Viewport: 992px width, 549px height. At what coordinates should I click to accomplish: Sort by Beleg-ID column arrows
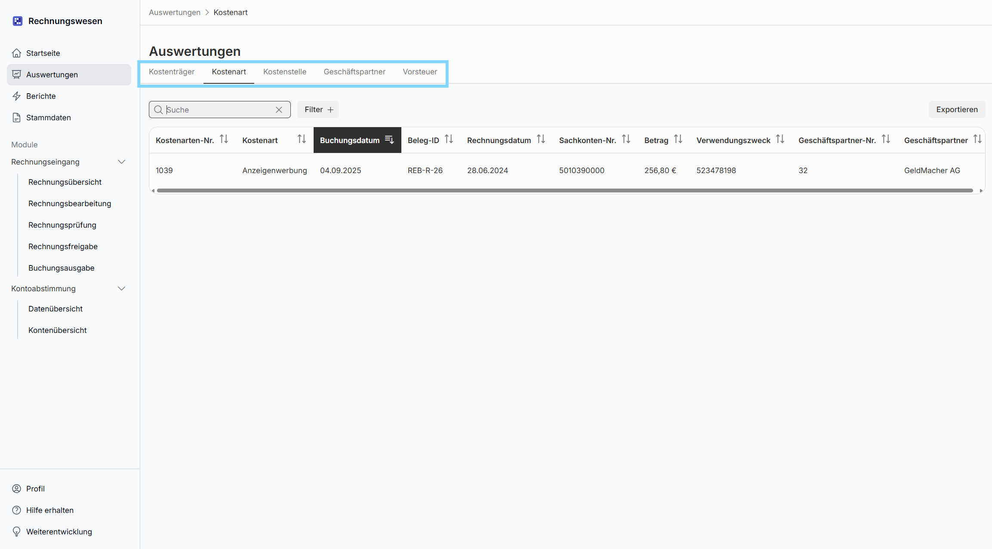coord(449,139)
